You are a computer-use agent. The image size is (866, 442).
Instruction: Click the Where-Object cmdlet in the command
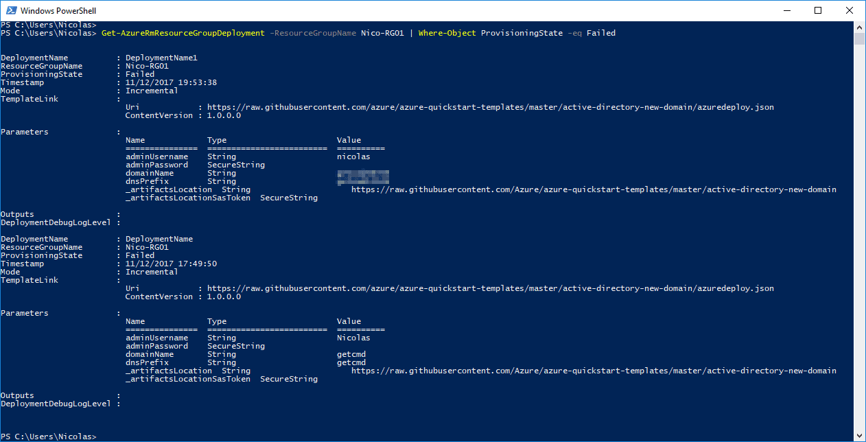coord(447,33)
